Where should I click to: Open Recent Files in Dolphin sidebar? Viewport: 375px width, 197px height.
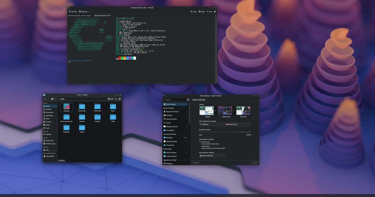50,140
